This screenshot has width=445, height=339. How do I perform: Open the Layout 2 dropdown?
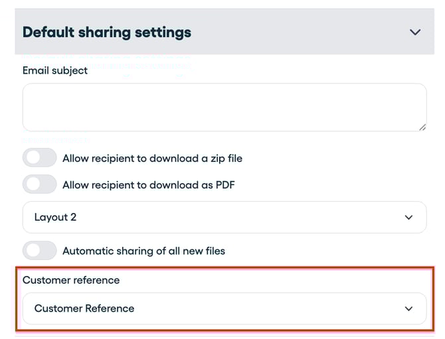[224, 218]
